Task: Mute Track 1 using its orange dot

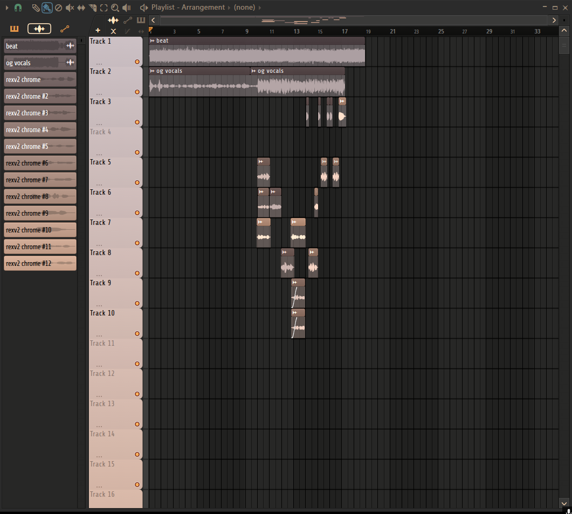Action: [137, 61]
